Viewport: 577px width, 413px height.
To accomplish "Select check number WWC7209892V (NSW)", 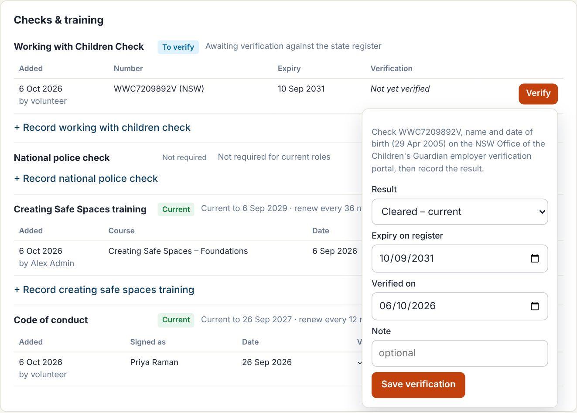I will [x=159, y=89].
